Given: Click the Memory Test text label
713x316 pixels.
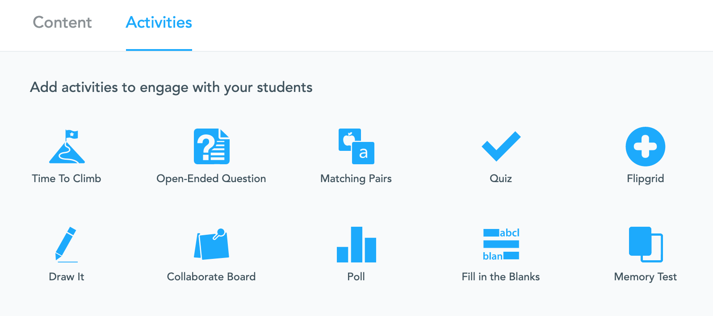Looking at the screenshot, I should [646, 277].
